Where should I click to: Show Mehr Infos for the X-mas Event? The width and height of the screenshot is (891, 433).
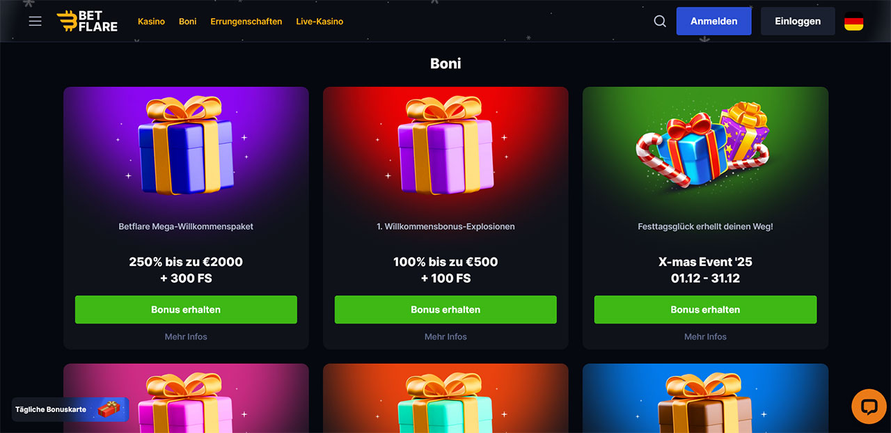pyautogui.click(x=705, y=336)
